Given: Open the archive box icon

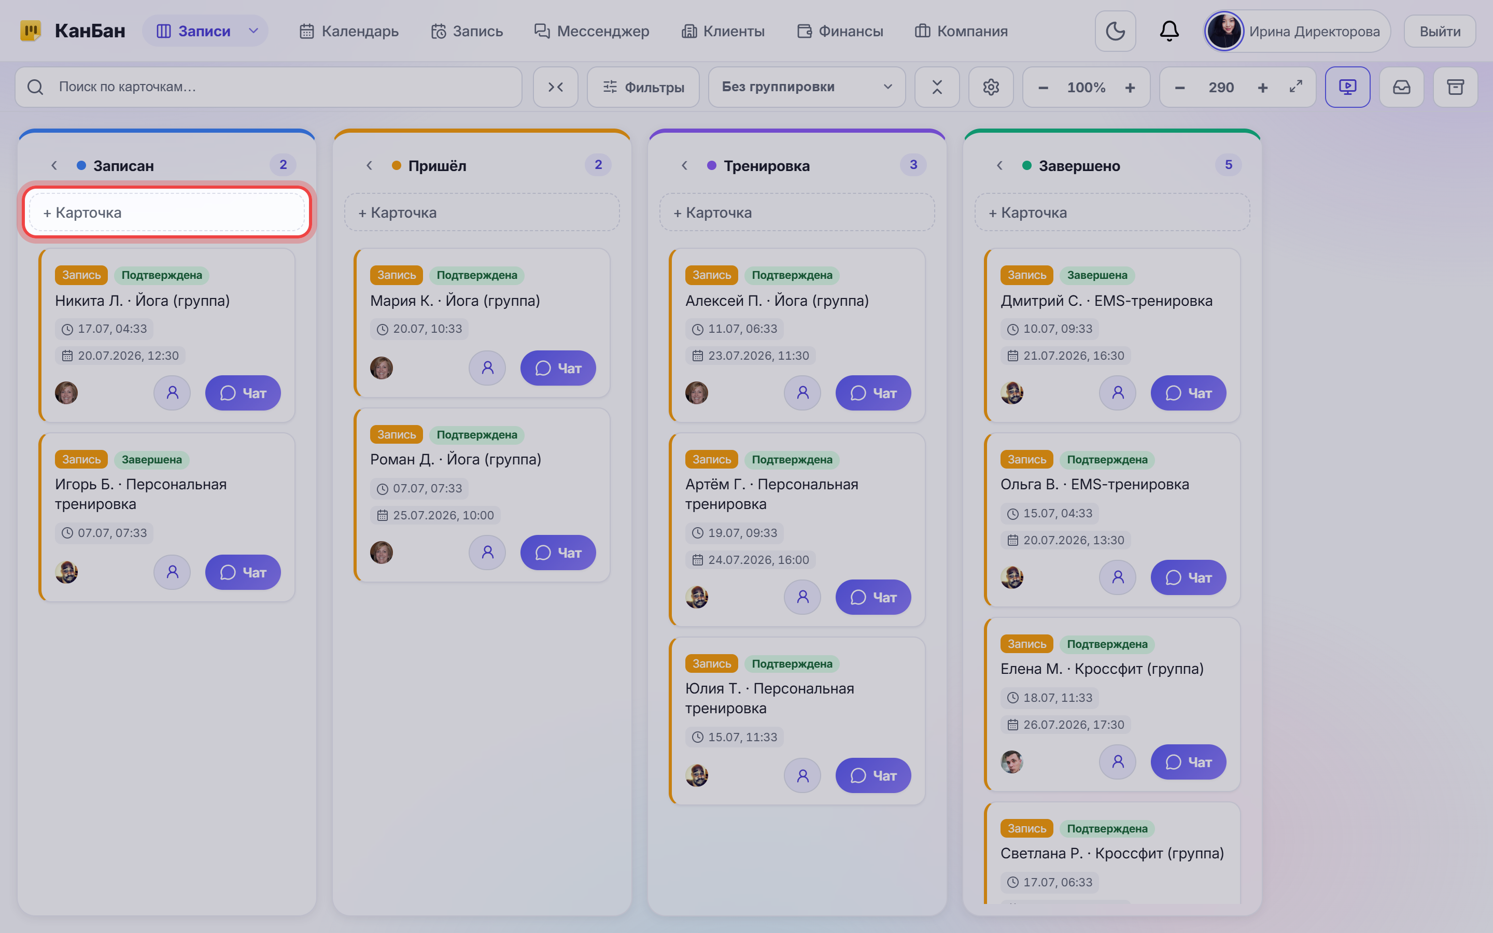Looking at the screenshot, I should click(1455, 87).
